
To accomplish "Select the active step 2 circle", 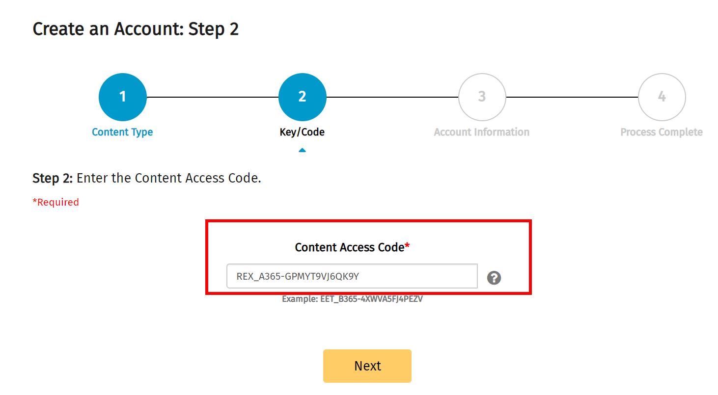I will point(302,97).
